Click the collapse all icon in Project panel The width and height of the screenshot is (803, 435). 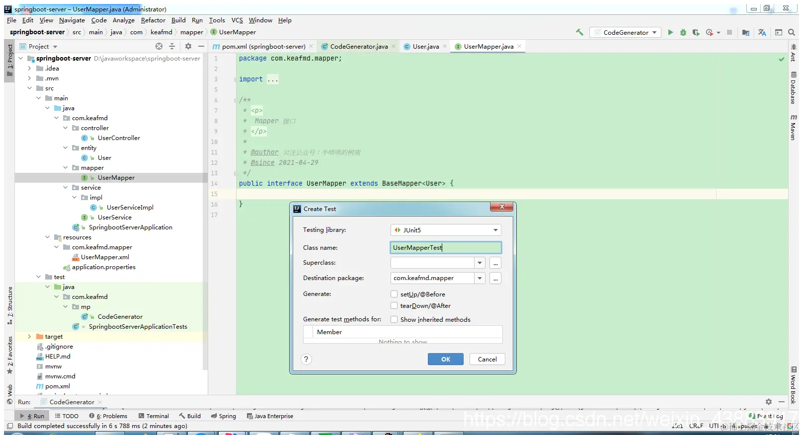[x=172, y=46]
